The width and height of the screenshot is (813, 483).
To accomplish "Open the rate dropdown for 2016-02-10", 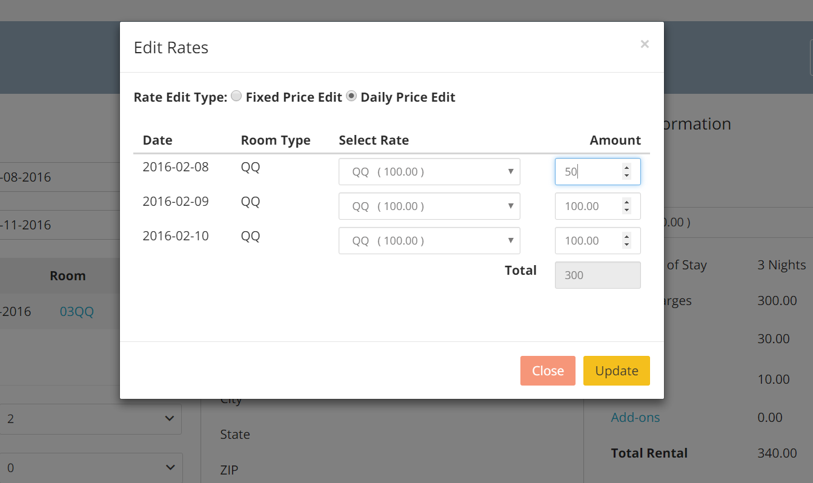I will point(430,241).
